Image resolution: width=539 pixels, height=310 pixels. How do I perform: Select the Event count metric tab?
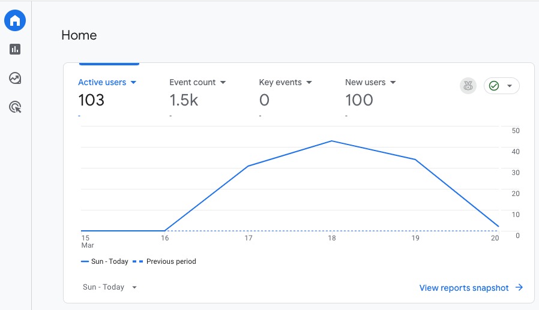[x=192, y=82]
